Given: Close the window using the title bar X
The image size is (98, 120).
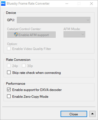Looking at the screenshot, I should click(91, 4).
